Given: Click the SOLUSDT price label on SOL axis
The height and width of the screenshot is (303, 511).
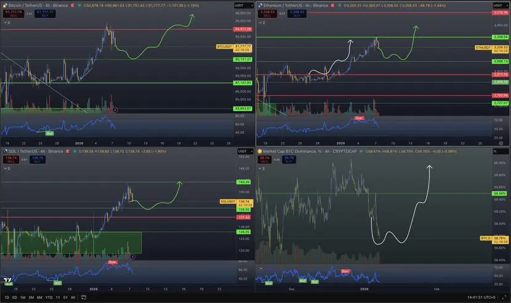Looking at the screenshot, I should pyautogui.click(x=228, y=202).
